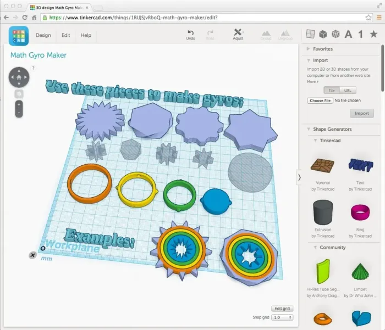
Task: Select the 3D design Math Gyro browser tab
Action: pos(58,8)
